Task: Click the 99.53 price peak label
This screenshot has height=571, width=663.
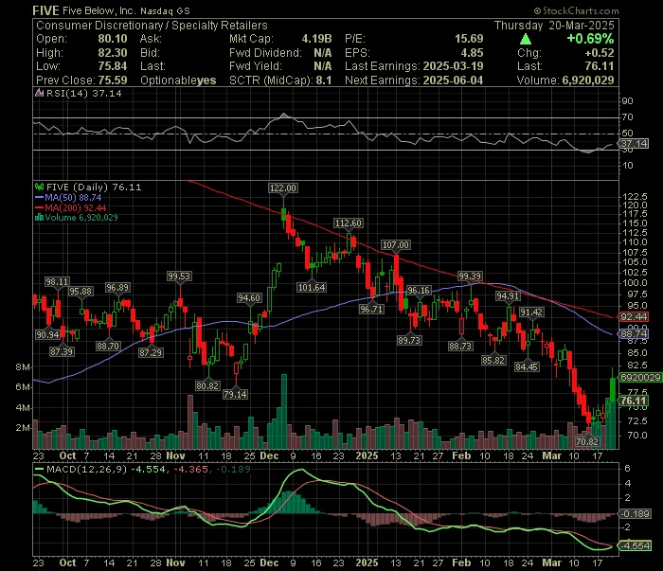Action: point(179,276)
